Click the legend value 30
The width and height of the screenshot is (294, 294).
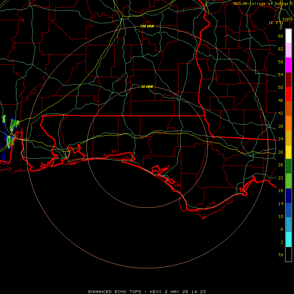pyautogui.click(x=281, y=152)
